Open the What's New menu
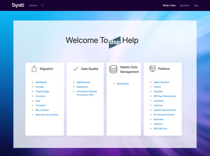210x156 pixels. (169, 5)
